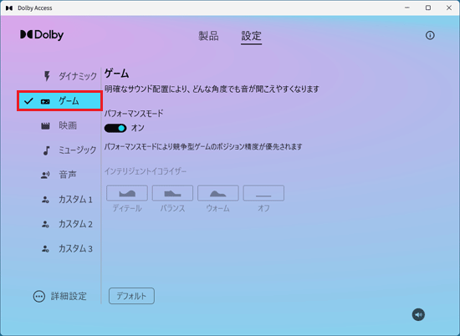Screen dimensions: 460x336
Task: Open the info icon at top right
Action: pos(430,35)
